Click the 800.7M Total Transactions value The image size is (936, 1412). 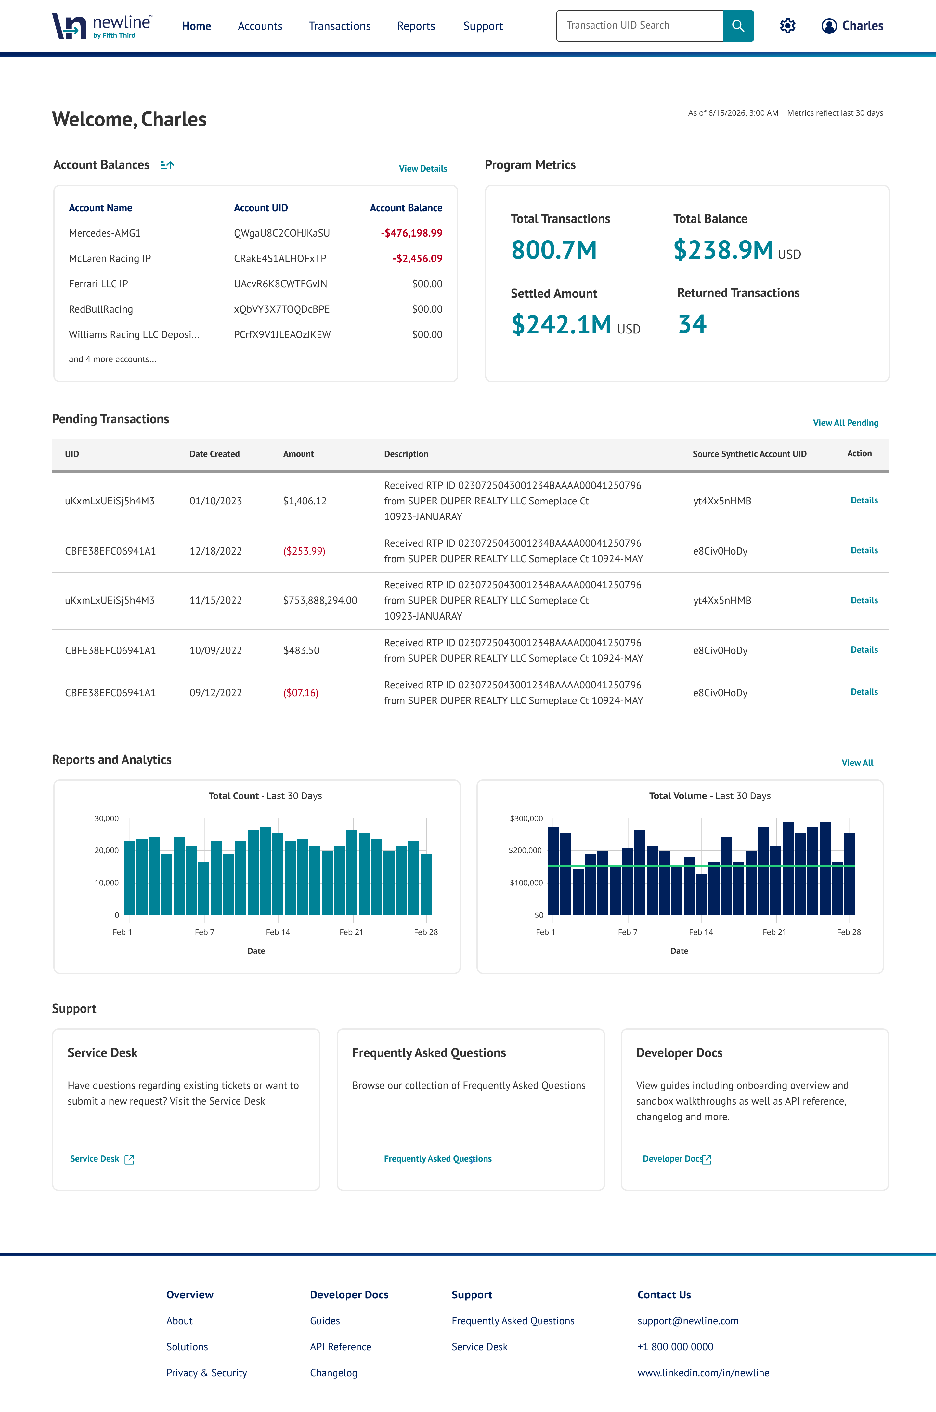coord(554,250)
